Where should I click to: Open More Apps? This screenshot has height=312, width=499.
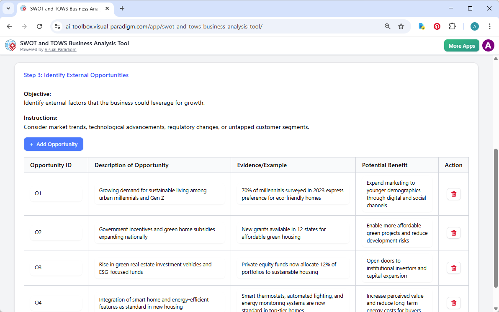[x=461, y=45]
